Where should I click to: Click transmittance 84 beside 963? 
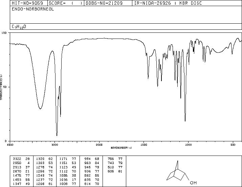[97, 163]
